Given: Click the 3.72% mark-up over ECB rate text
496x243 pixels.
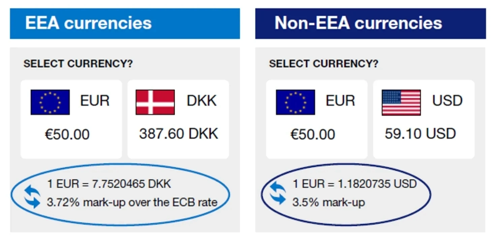Looking at the screenshot, I should point(132,203).
